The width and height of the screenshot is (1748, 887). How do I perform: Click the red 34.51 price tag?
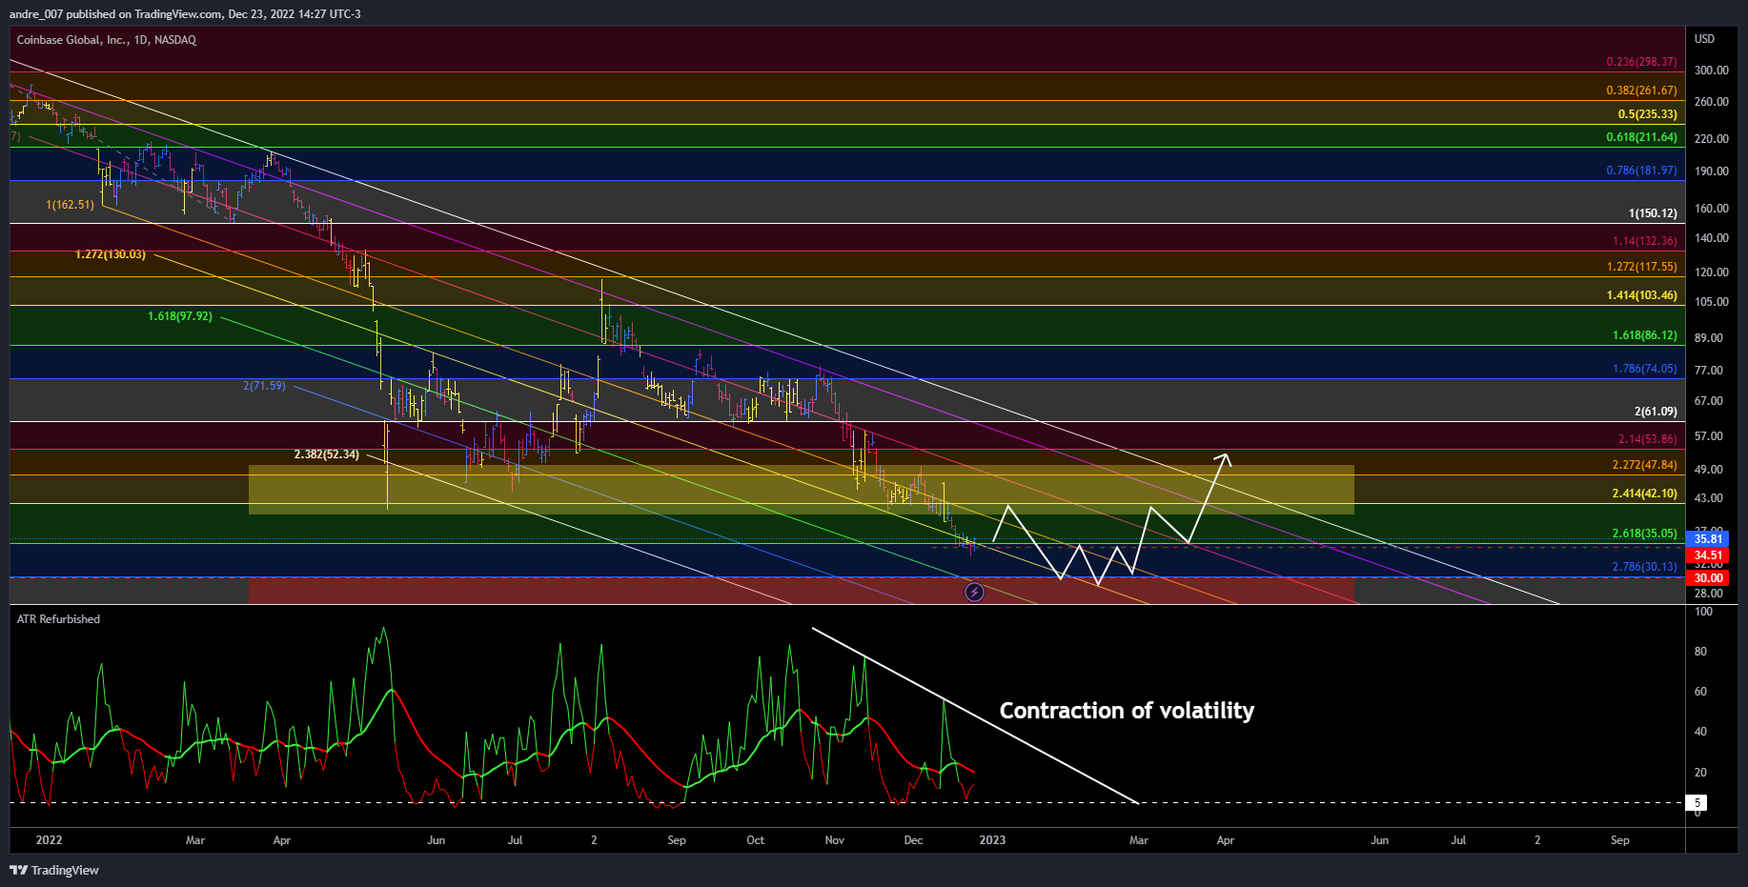[1708, 555]
